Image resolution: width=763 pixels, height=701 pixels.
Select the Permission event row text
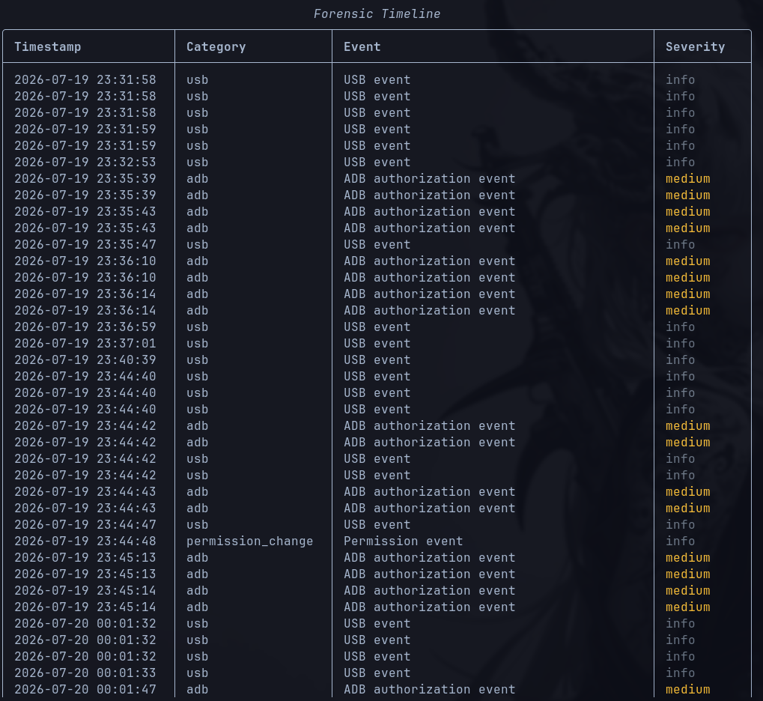(x=403, y=541)
